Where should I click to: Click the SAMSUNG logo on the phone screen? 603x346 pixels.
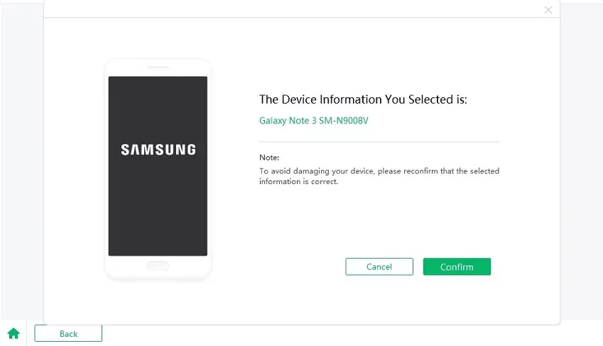click(x=158, y=150)
